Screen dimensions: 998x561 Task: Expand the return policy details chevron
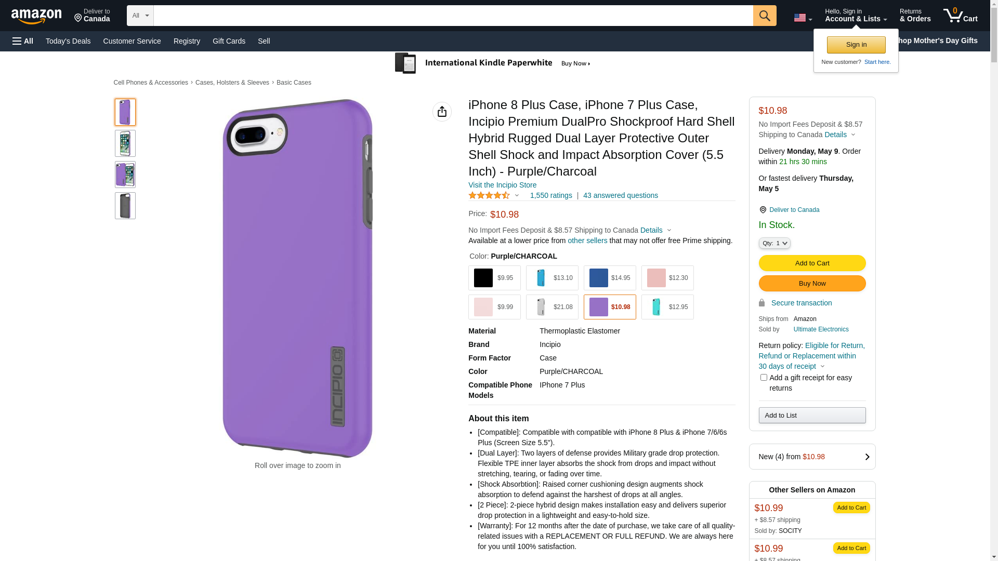click(822, 366)
